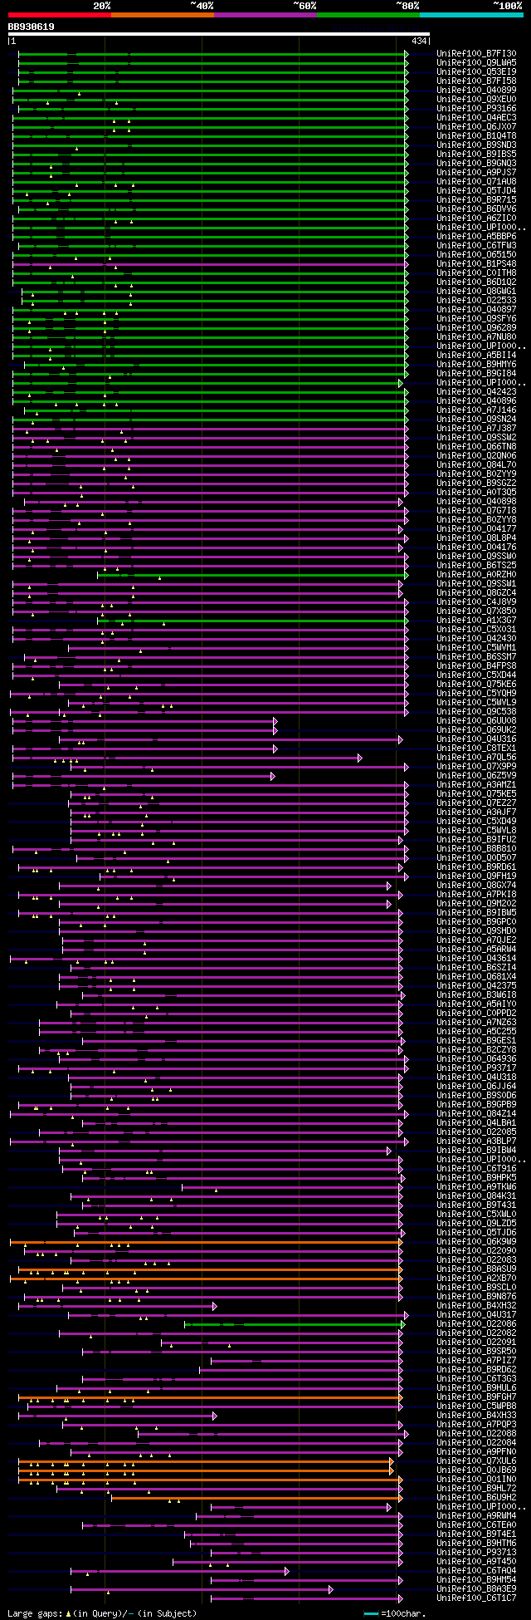
Task: Select hit label UniRef100_A9PJS7
Action: (x=476, y=172)
